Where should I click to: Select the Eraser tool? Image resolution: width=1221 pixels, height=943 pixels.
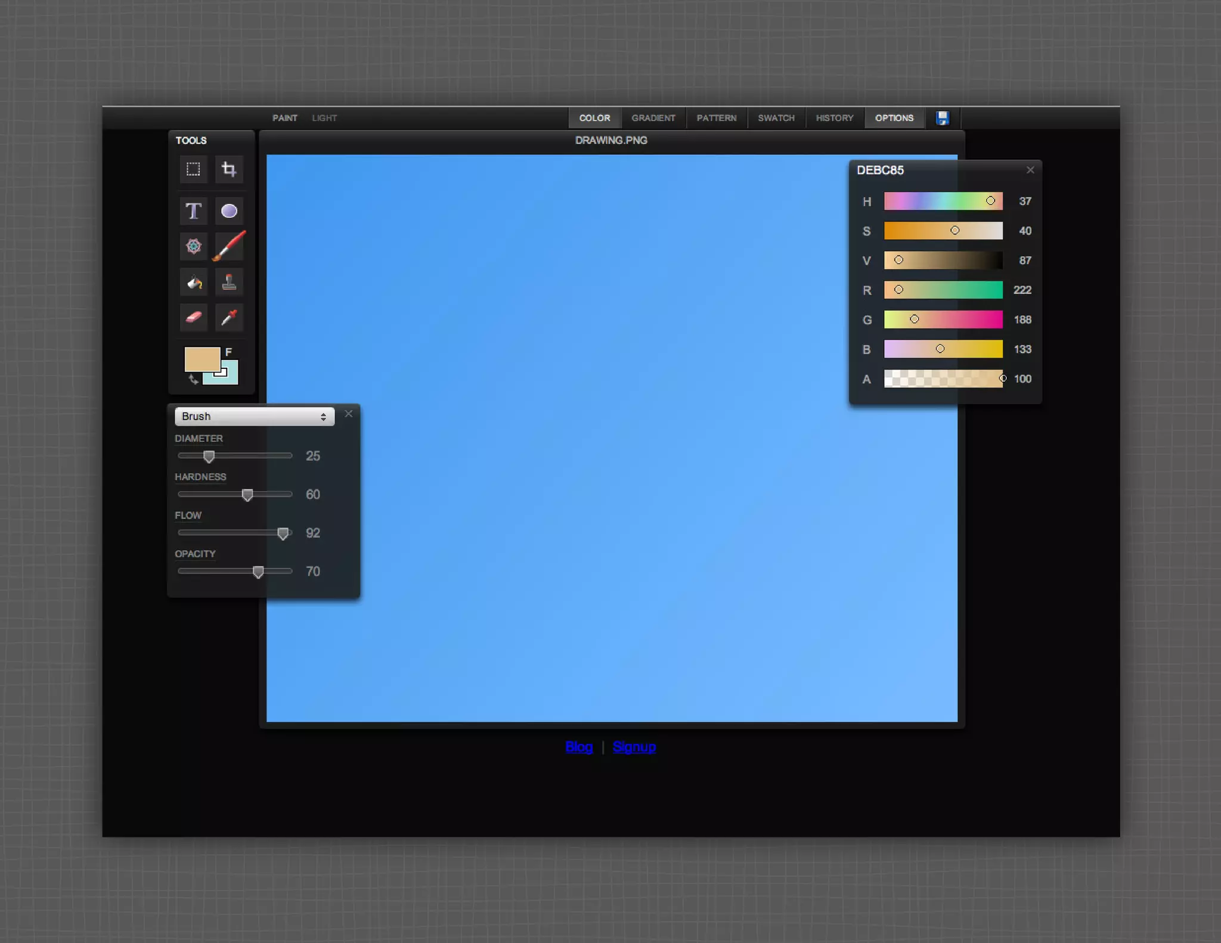coord(193,317)
